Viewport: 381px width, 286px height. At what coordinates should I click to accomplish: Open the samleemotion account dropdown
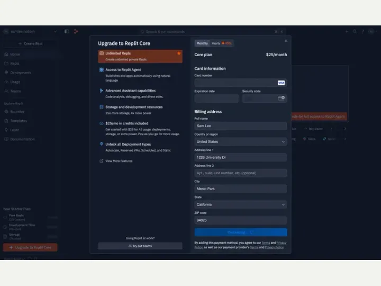(x=30, y=31)
